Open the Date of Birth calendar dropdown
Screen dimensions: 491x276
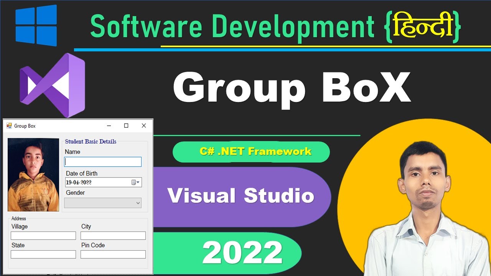click(x=136, y=182)
